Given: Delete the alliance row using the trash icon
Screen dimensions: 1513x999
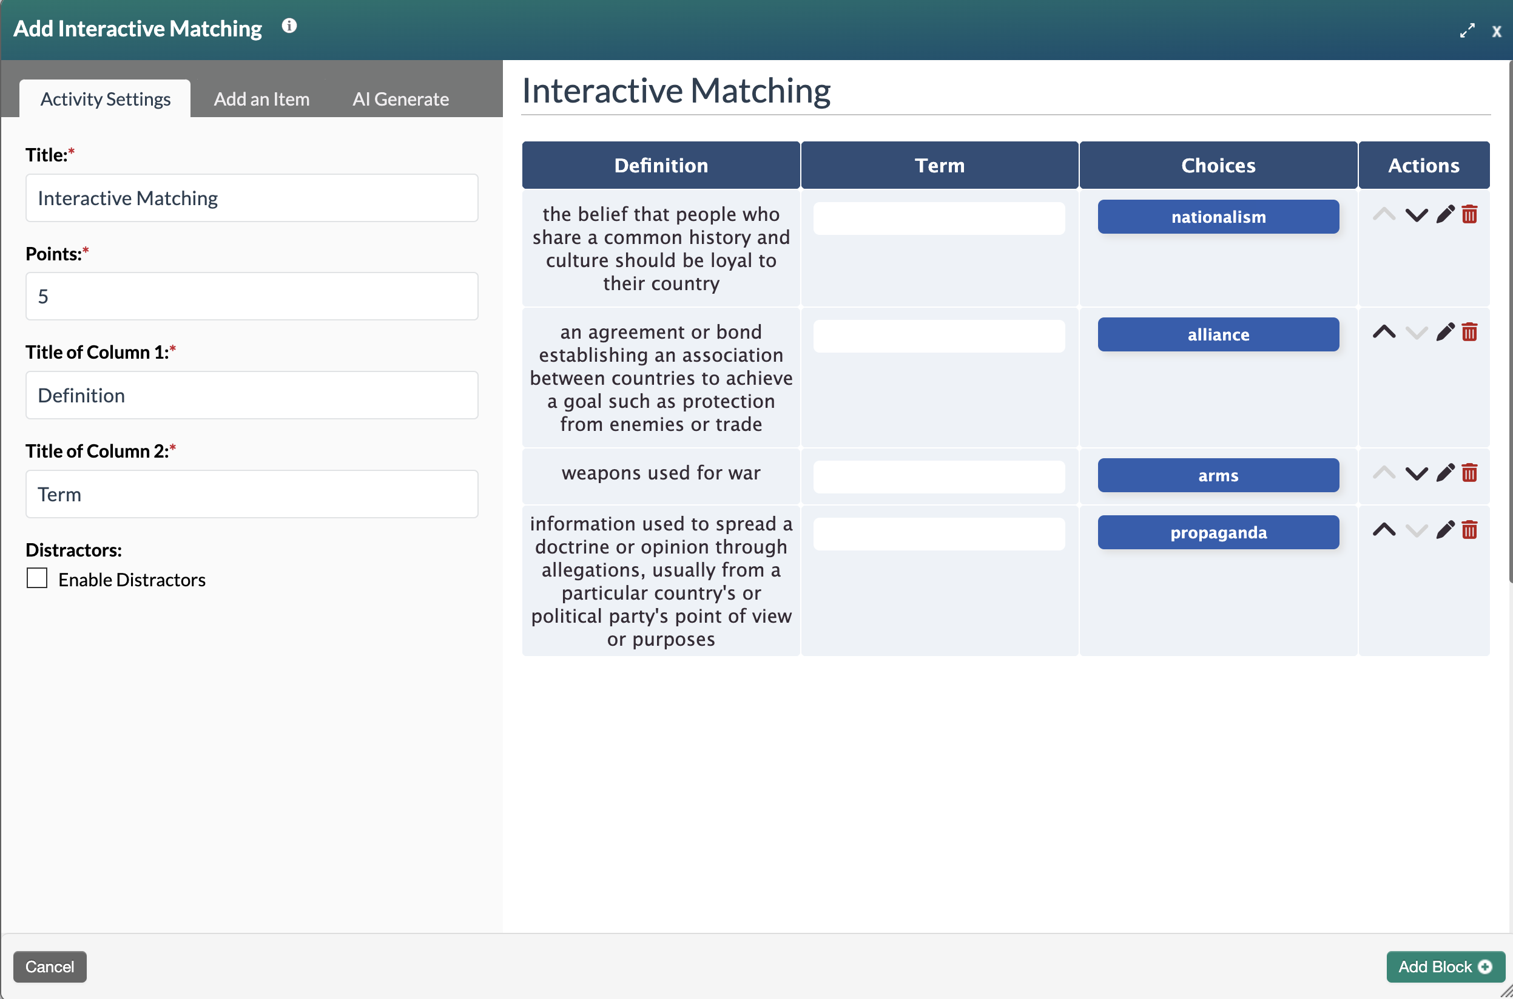Looking at the screenshot, I should (1469, 333).
